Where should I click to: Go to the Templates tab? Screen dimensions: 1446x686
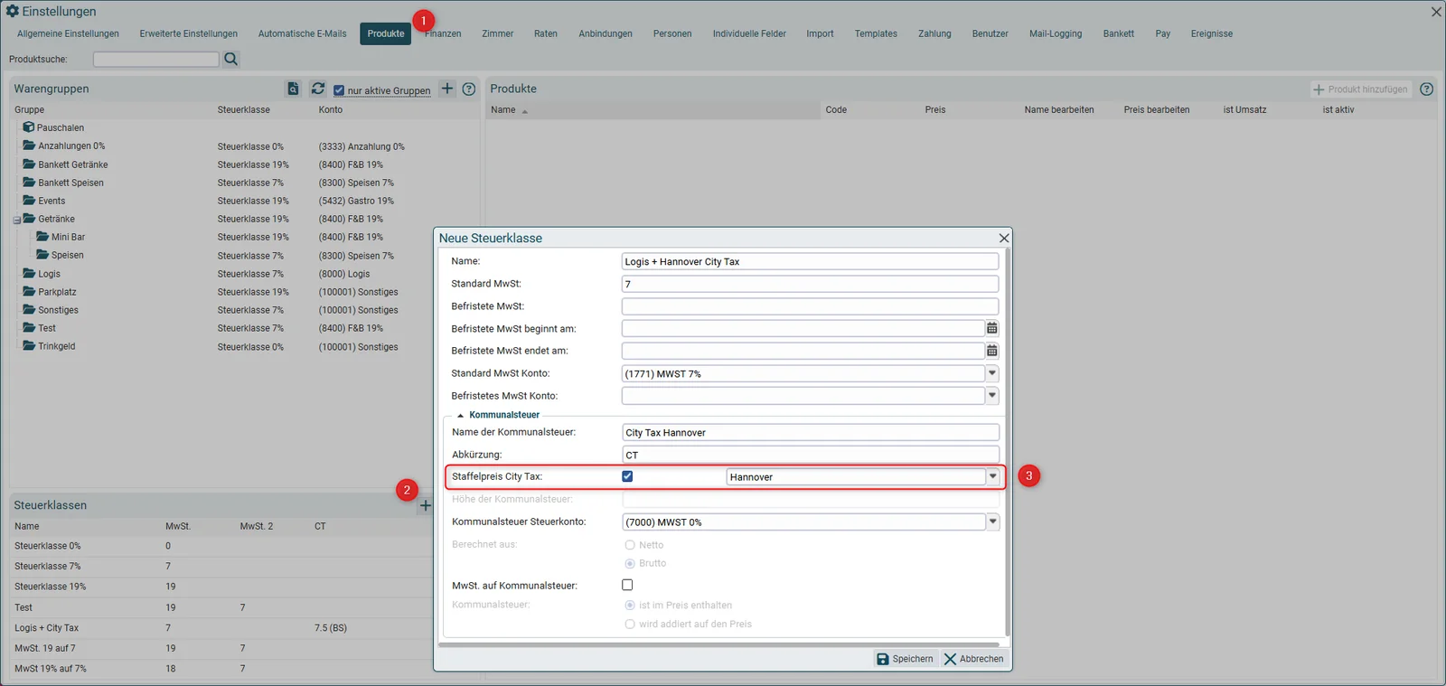[876, 33]
